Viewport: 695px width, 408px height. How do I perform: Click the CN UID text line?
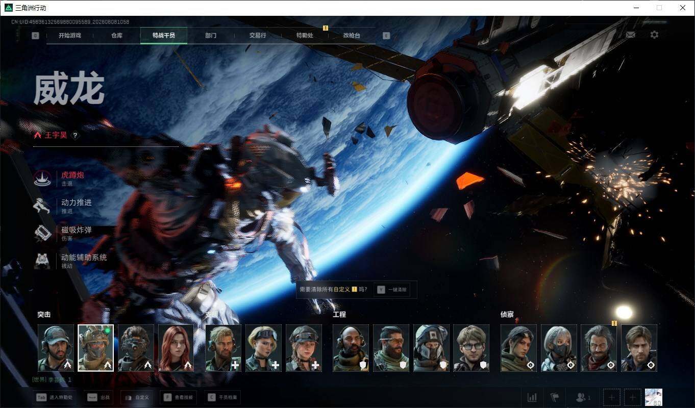[70, 22]
